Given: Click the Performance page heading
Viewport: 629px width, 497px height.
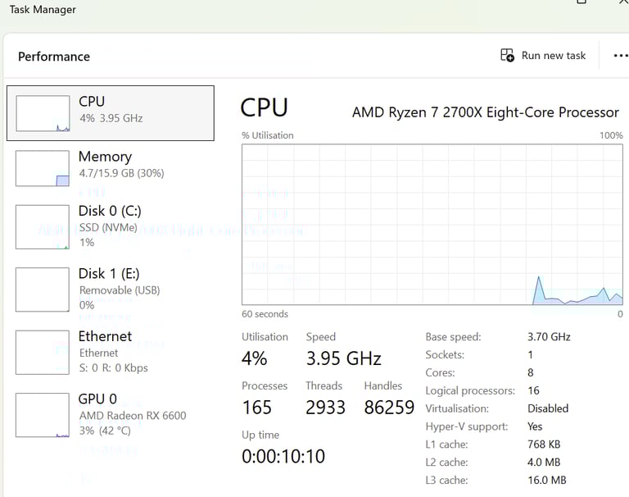Looking at the screenshot, I should [54, 57].
